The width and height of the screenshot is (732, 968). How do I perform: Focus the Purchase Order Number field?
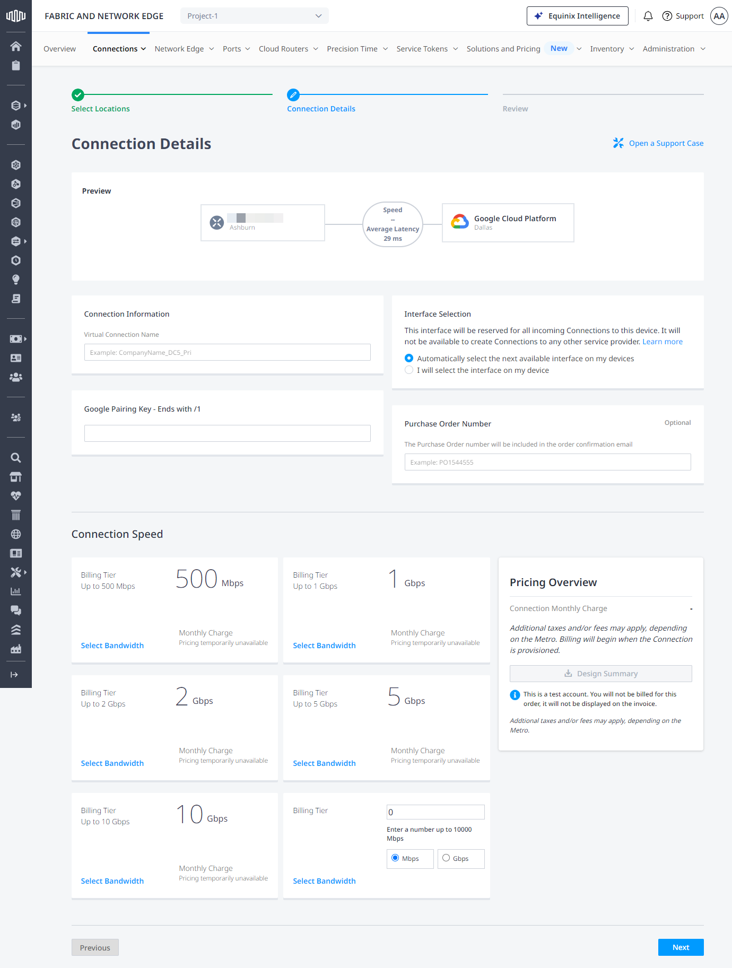point(547,462)
